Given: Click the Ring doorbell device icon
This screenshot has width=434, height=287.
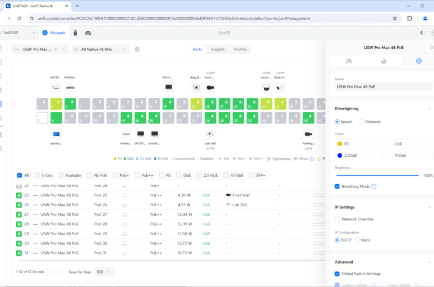Looking at the screenshot, I should coord(196,87).
